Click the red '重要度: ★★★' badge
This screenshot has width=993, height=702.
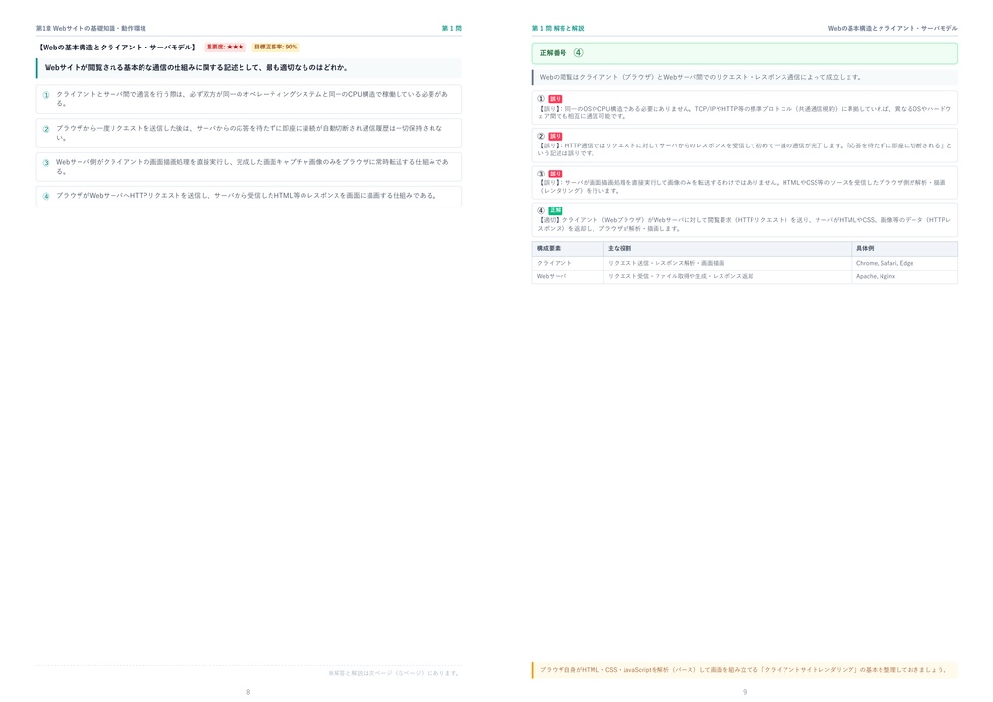[225, 47]
